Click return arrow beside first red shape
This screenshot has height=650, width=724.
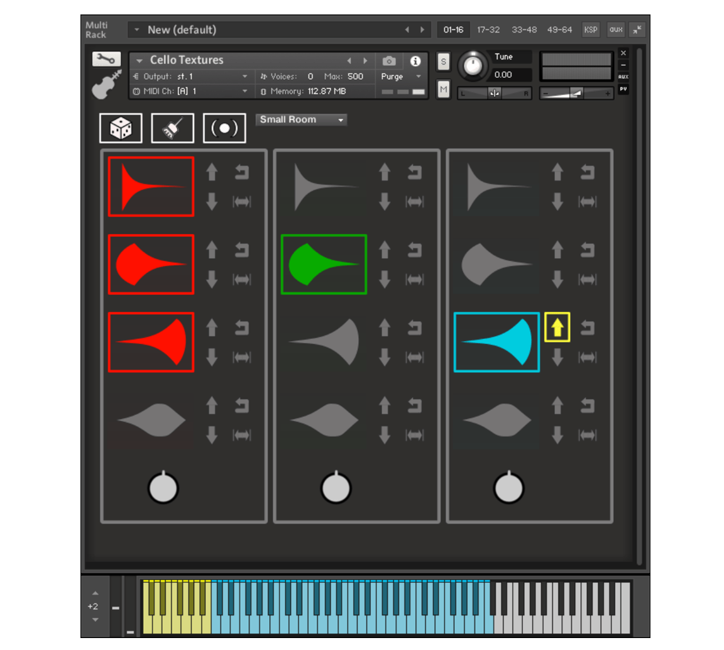[x=241, y=172]
